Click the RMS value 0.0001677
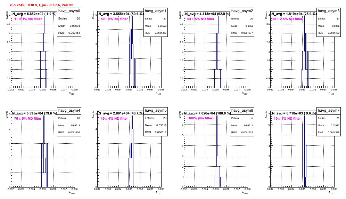Screen dimensions: 346x199 coord(247,33)
